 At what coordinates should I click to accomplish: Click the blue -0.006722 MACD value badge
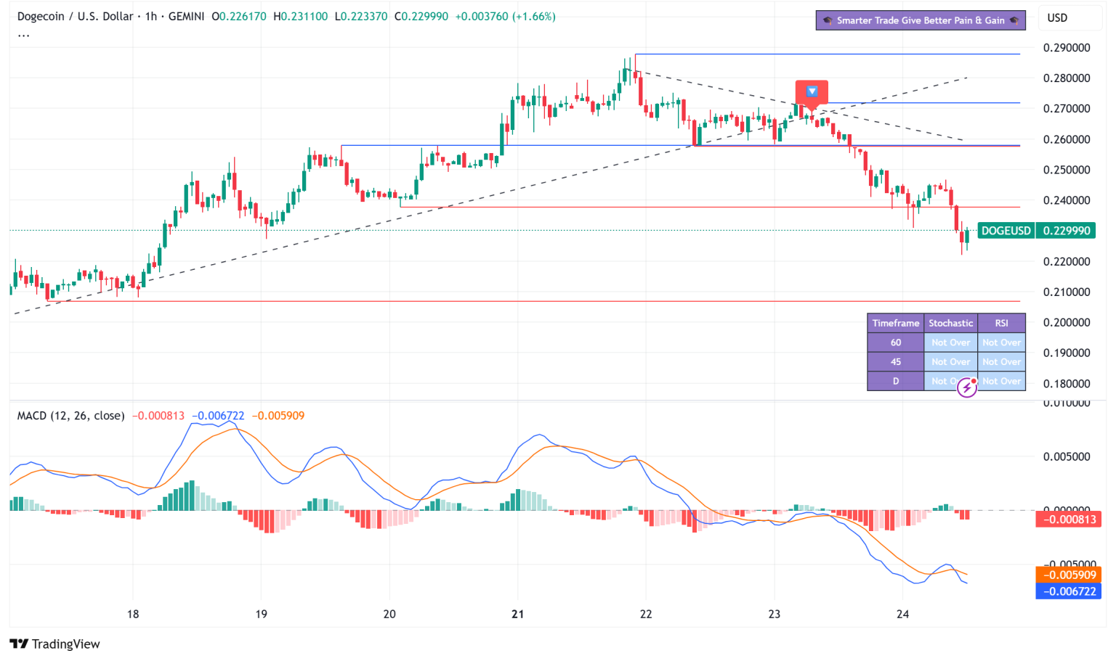(x=1068, y=591)
